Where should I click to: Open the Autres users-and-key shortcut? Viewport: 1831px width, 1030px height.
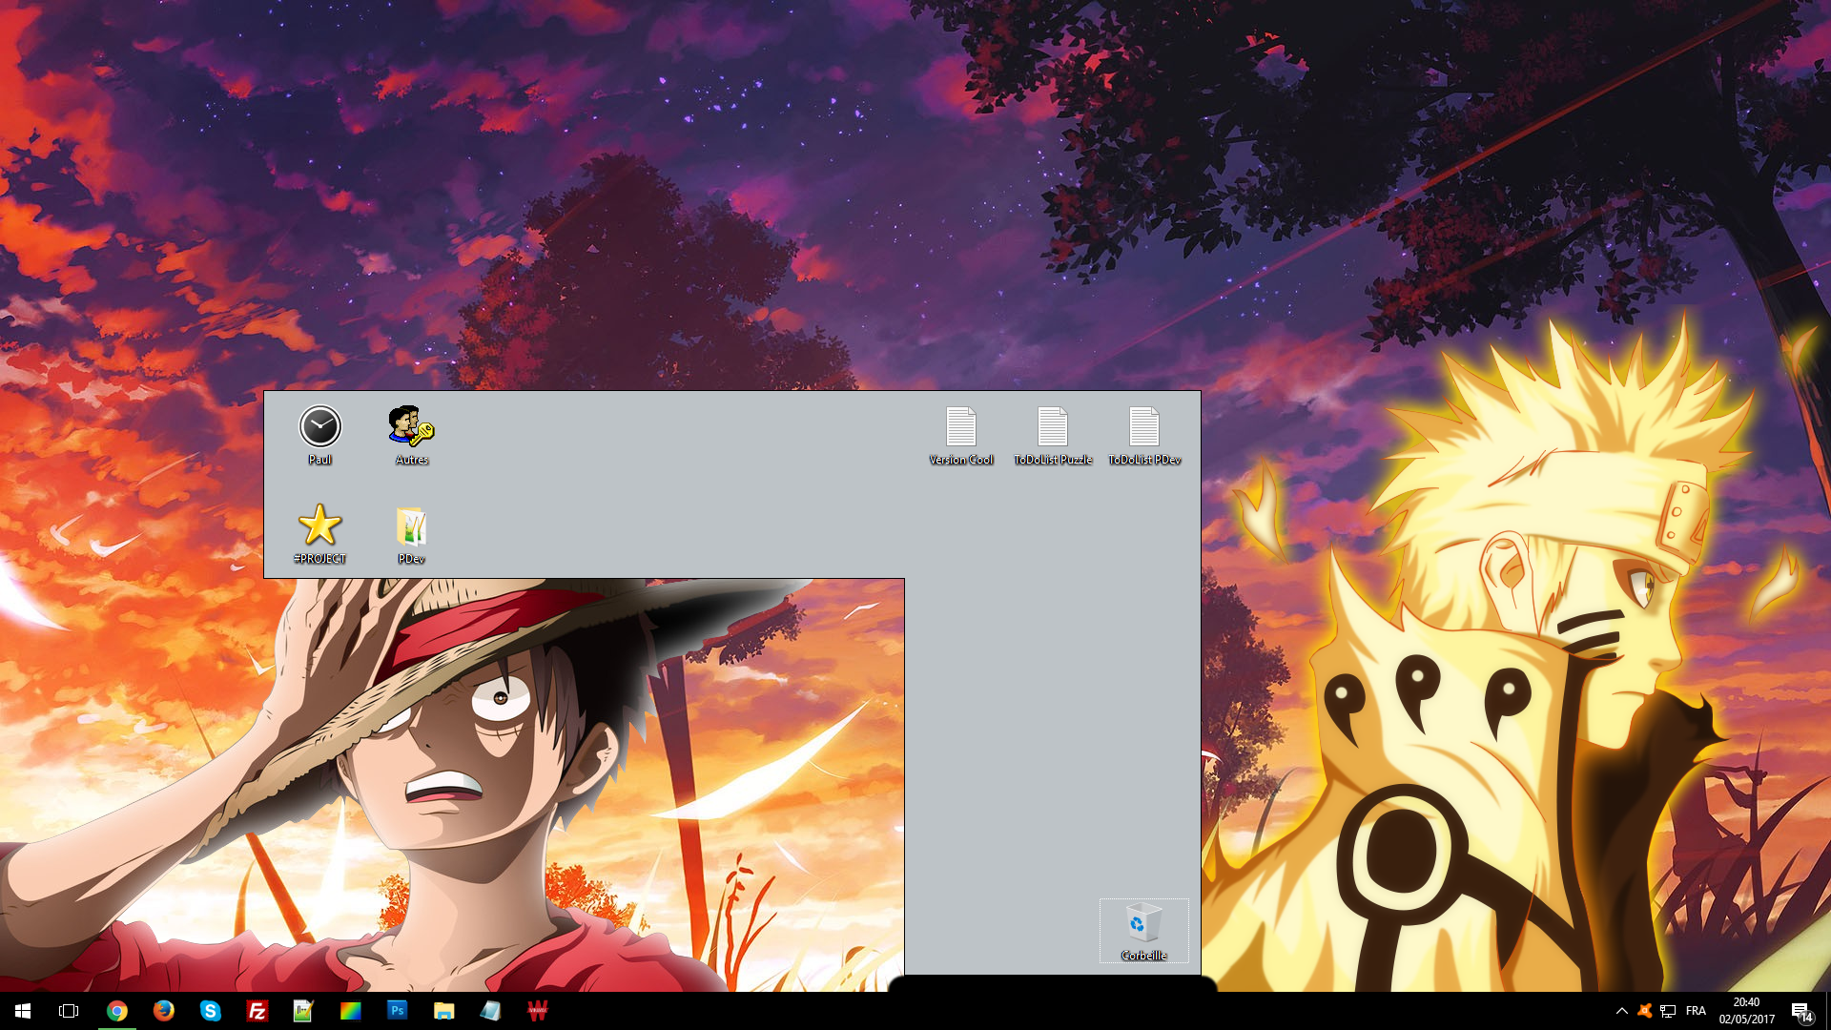[411, 435]
